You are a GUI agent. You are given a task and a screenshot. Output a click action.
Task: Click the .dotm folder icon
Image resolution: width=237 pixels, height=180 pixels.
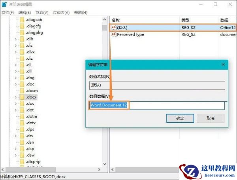[22, 116]
